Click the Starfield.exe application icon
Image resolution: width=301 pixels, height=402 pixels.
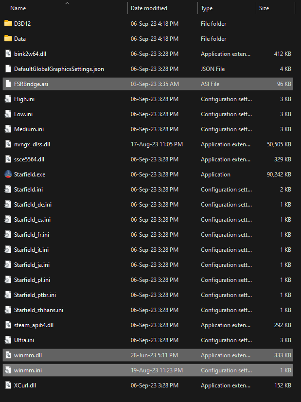tap(8, 175)
